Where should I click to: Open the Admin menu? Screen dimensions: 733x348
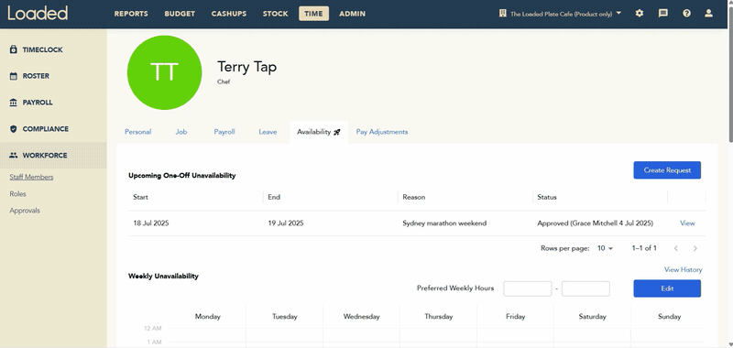pyautogui.click(x=353, y=14)
